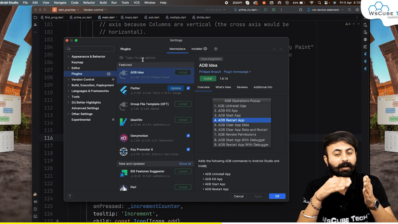Viewport: 398px width, 224px height.
Task: Install the IdeaVim plugin
Action: pyautogui.click(x=183, y=120)
